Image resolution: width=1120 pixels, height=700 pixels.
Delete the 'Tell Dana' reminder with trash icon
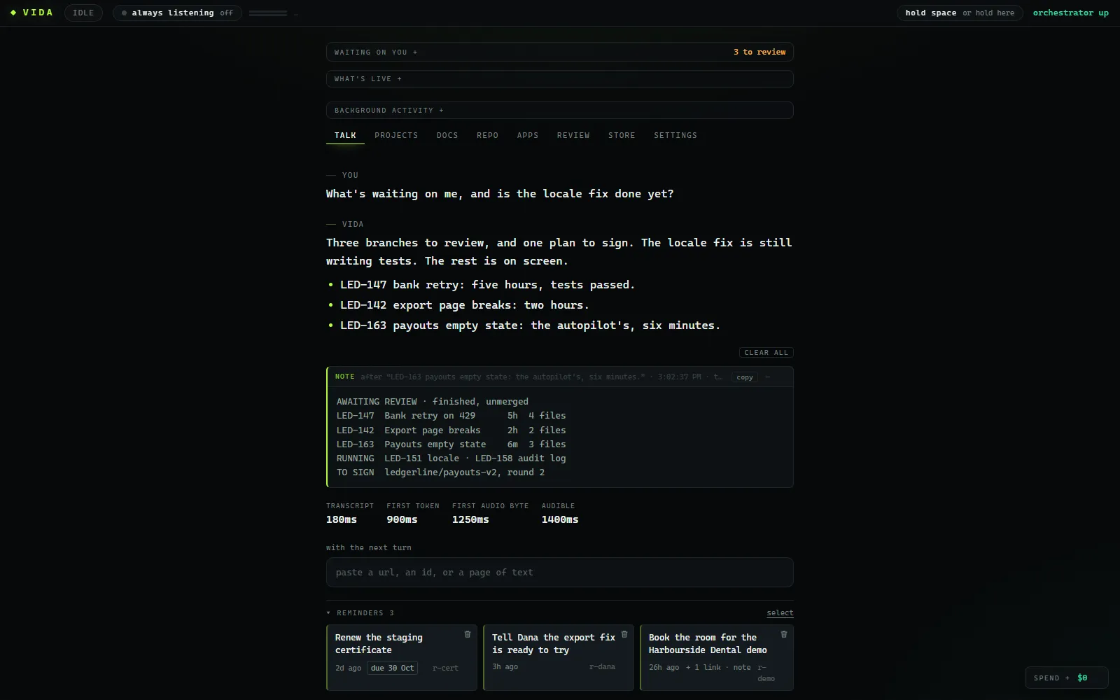pyautogui.click(x=624, y=634)
